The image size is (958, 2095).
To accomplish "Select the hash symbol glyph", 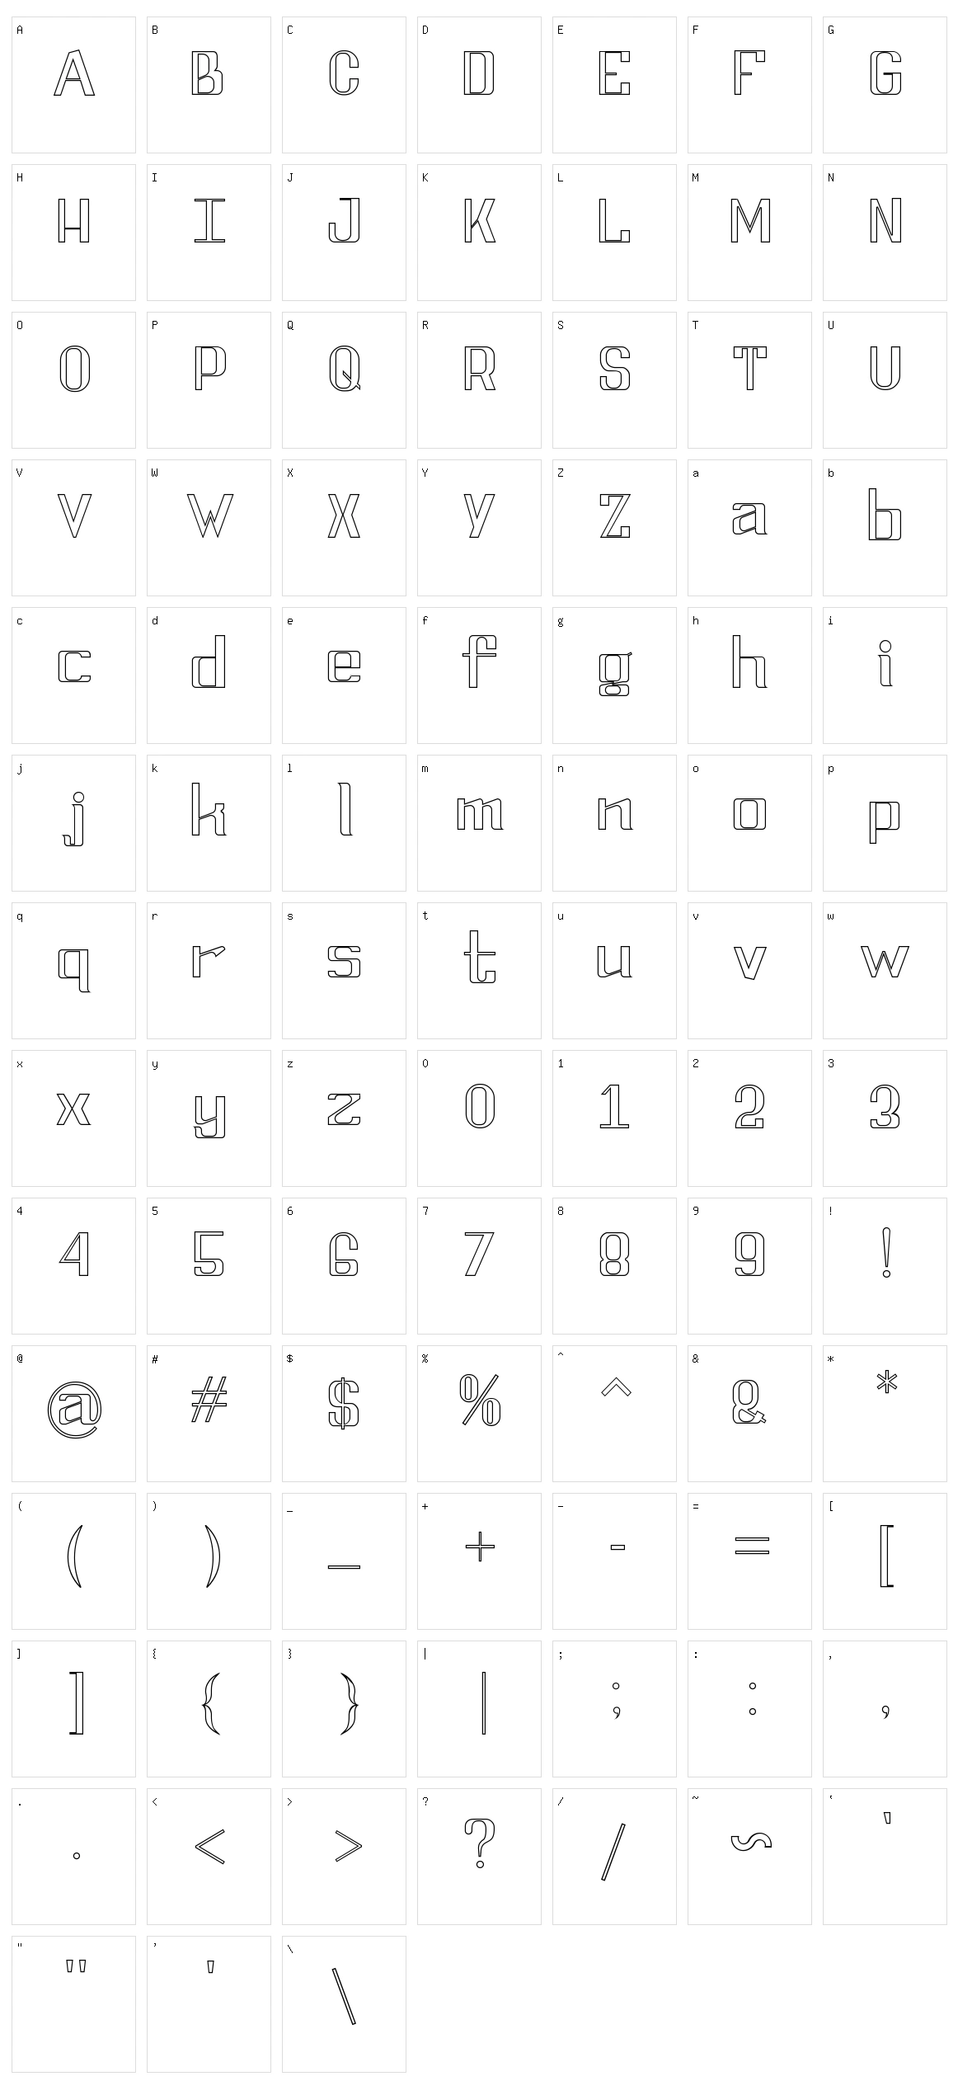I will 209,1400.
